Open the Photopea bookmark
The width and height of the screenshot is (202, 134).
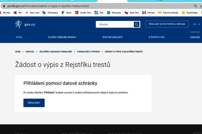[114, 13]
